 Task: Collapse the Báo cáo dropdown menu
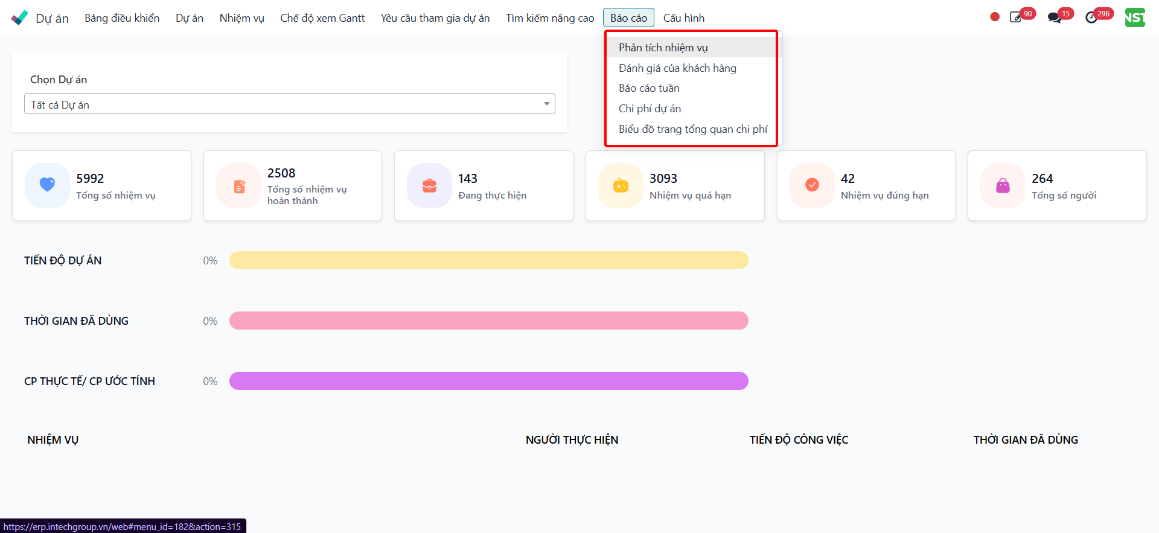[x=628, y=18]
